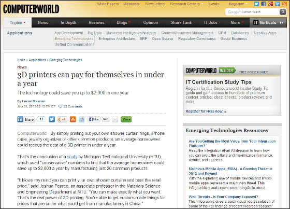Click the LinkedIn share count 12
290x209 pixels.
click(x=41, y=119)
